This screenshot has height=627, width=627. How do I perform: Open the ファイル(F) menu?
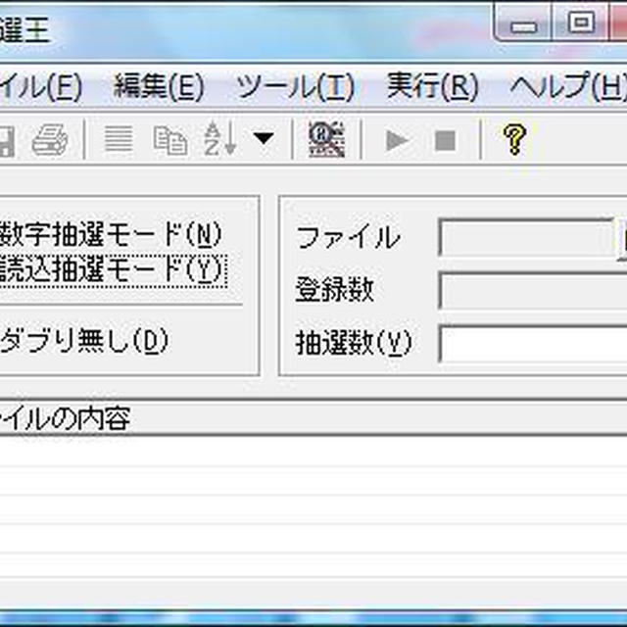[41, 87]
